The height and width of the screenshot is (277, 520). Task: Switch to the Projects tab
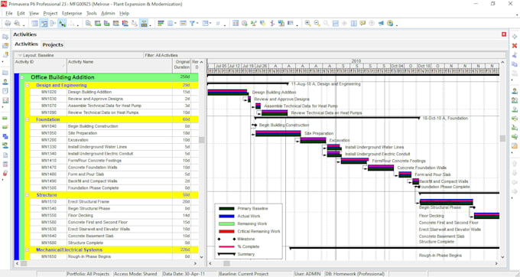53,44
